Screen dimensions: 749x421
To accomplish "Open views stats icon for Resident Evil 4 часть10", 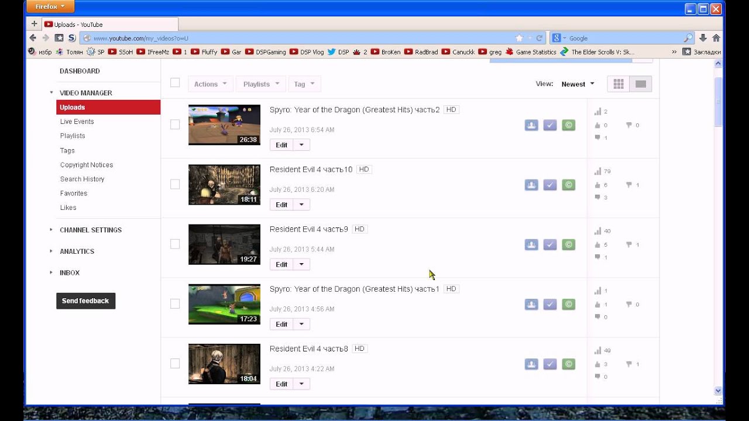I will click(597, 171).
